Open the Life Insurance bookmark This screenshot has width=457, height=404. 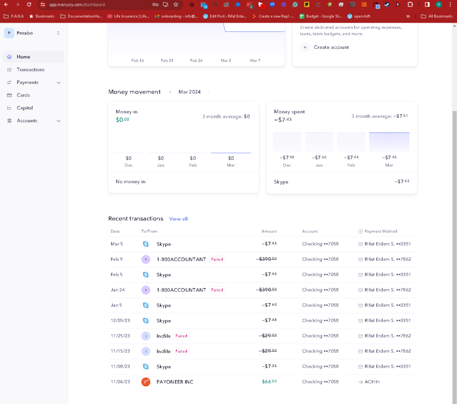pos(128,17)
